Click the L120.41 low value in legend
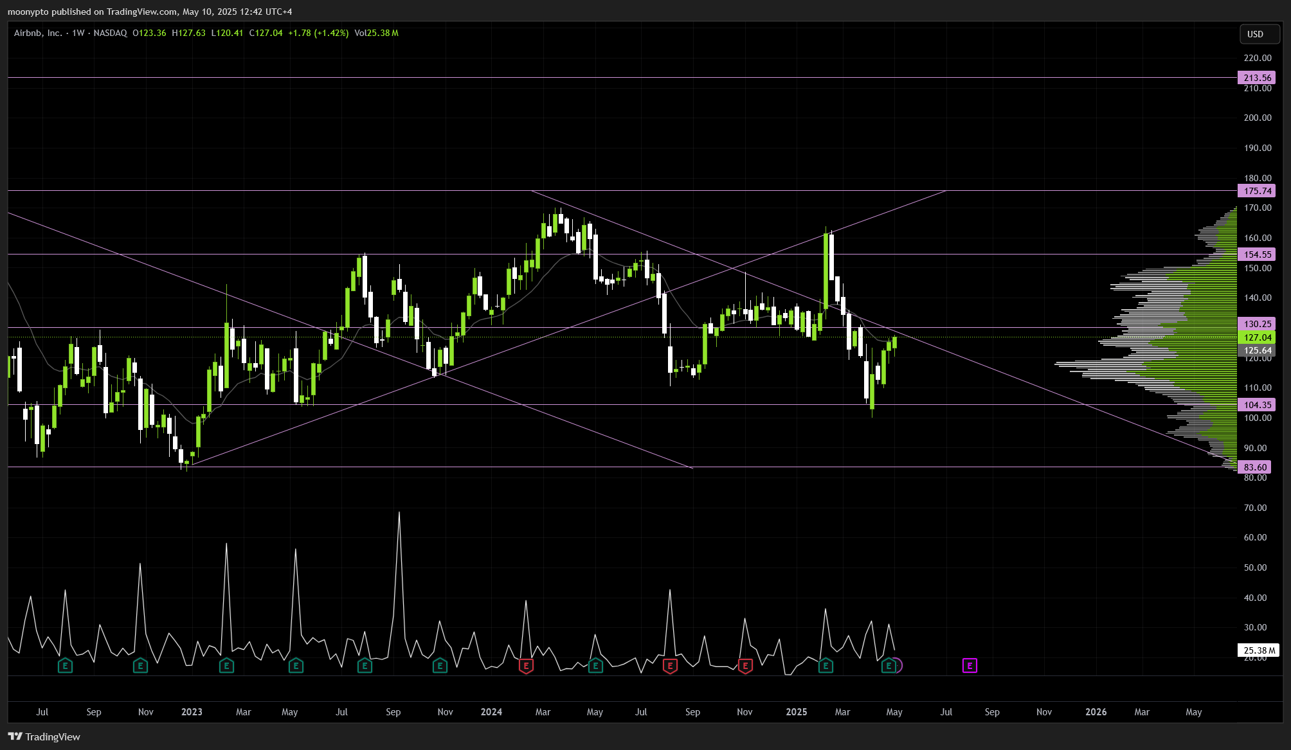The width and height of the screenshot is (1291, 750). 227,33
